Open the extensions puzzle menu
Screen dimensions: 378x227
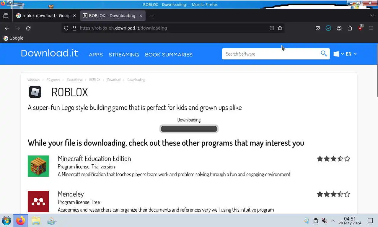tap(350, 28)
